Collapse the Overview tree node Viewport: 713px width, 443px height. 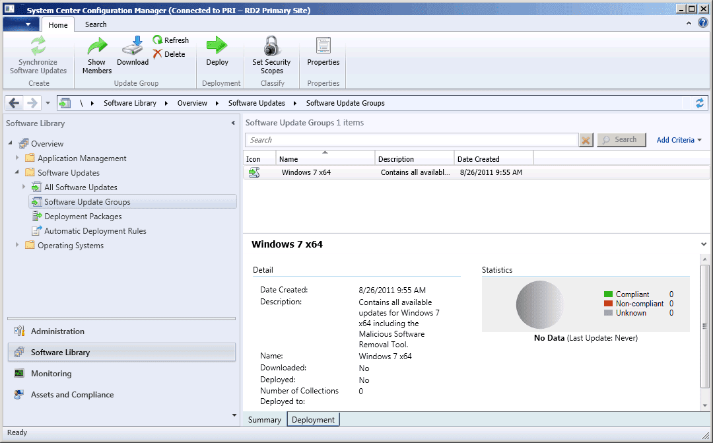pos(11,143)
